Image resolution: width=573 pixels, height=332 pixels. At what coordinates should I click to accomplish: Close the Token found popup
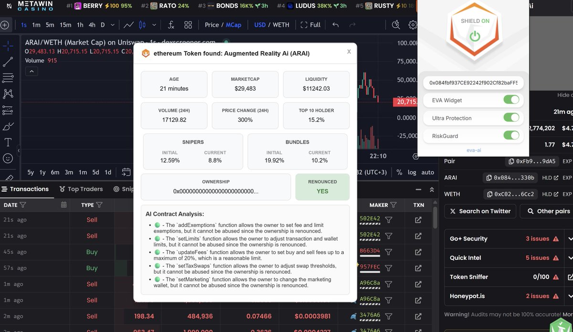[349, 52]
